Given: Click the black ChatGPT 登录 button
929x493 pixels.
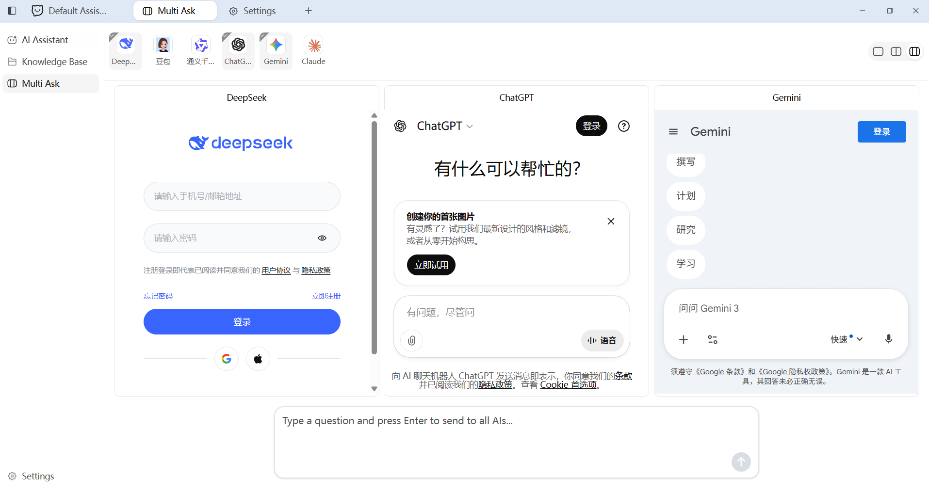Looking at the screenshot, I should 591,126.
